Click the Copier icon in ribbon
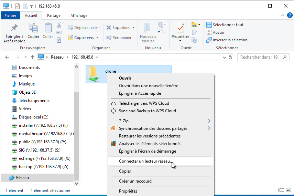The height and width of the screenshot is (196, 294). pyautogui.click(x=33, y=28)
